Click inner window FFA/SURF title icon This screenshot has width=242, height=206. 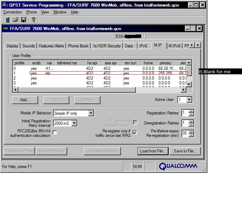click(6, 28)
